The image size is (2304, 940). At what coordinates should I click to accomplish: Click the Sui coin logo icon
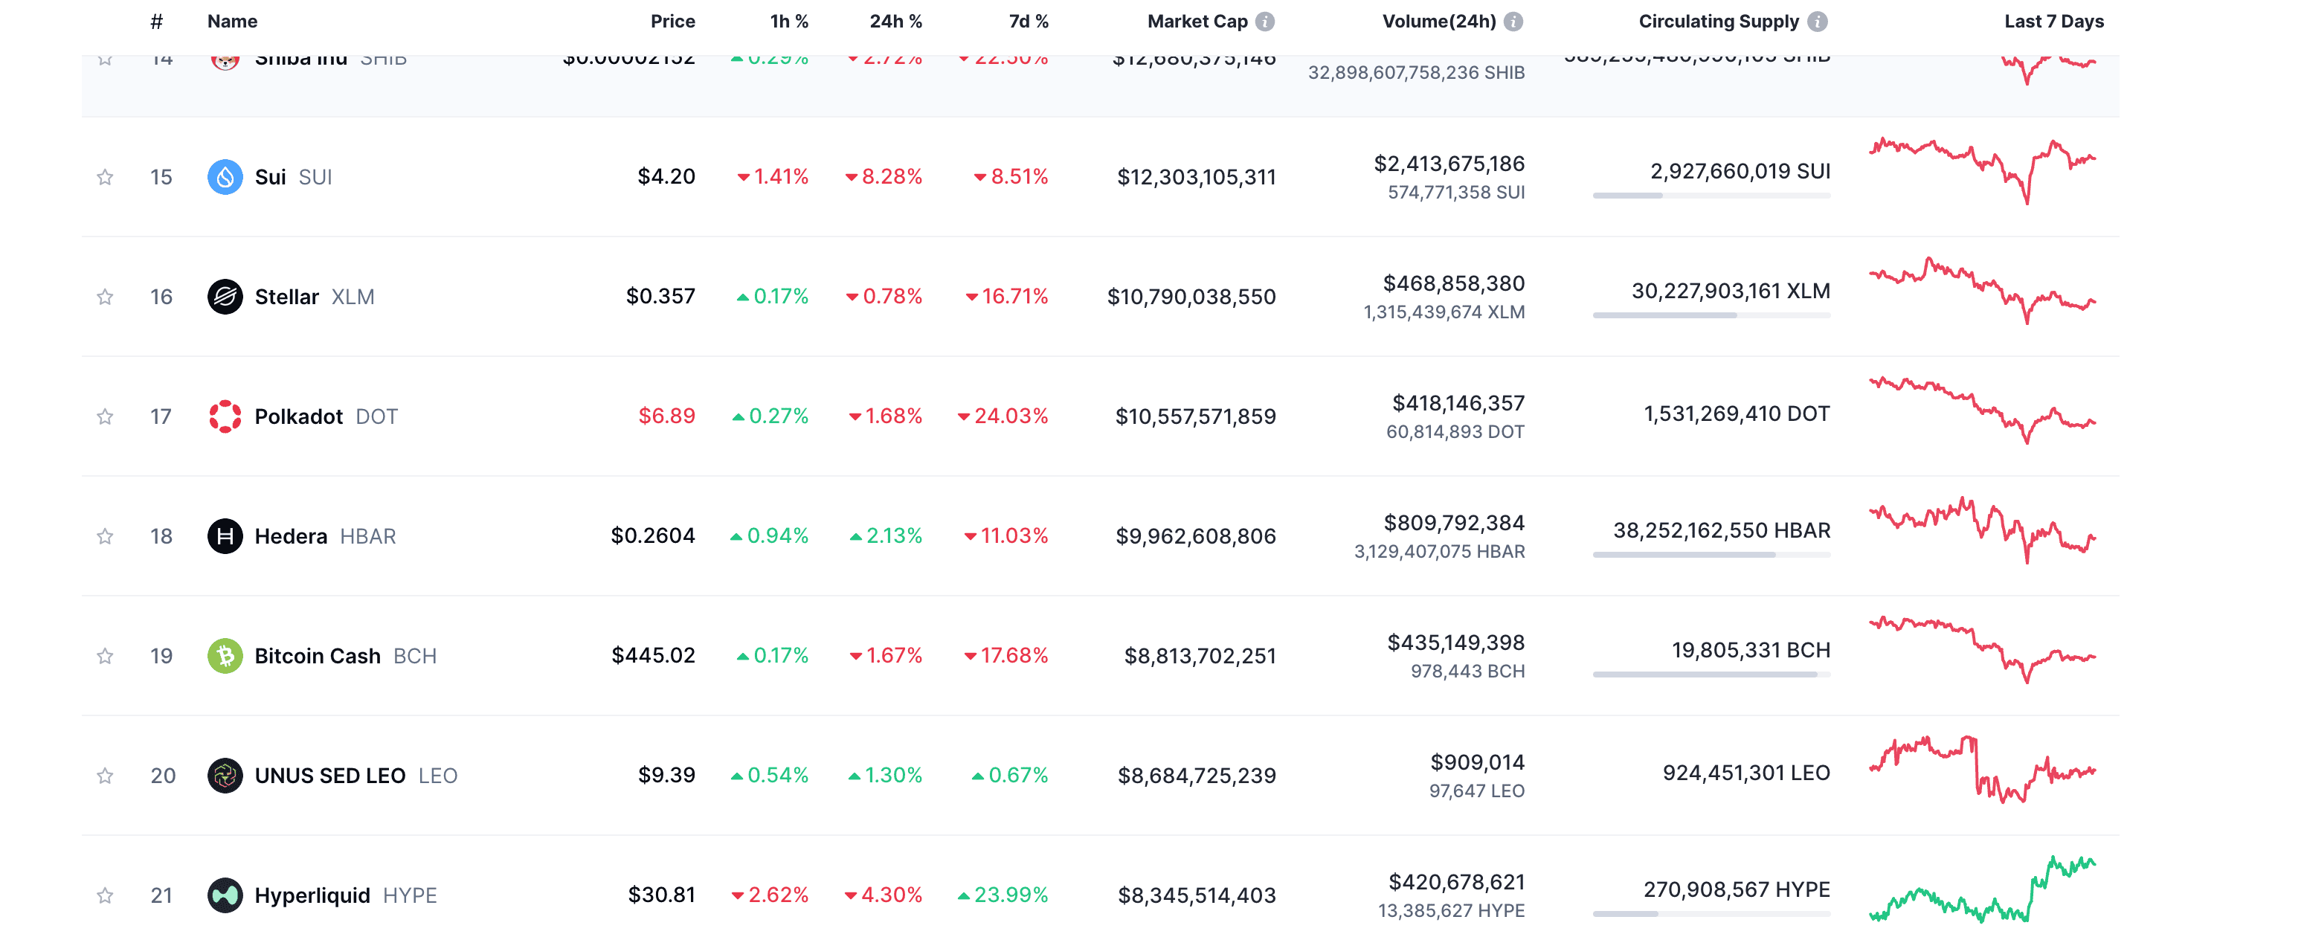click(x=225, y=177)
